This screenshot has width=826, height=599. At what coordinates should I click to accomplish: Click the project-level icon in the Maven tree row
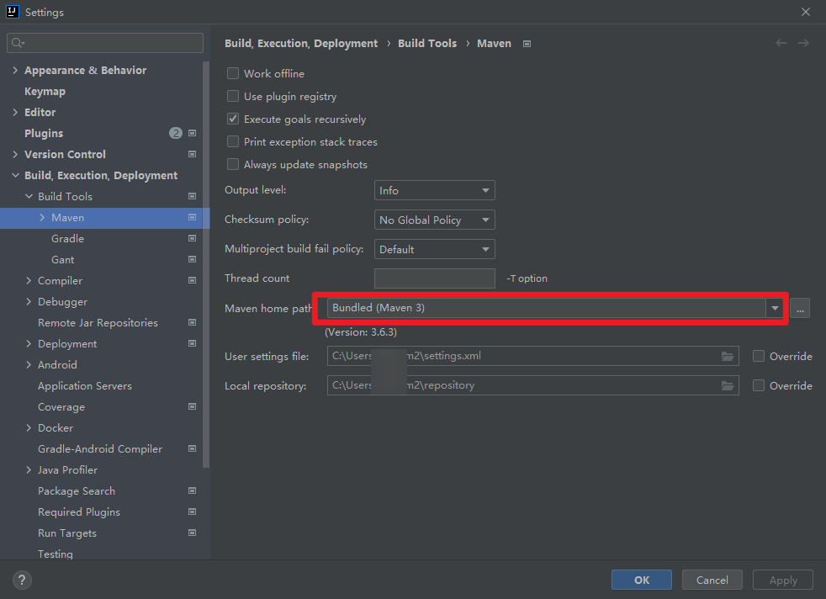click(x=193, y=218)
